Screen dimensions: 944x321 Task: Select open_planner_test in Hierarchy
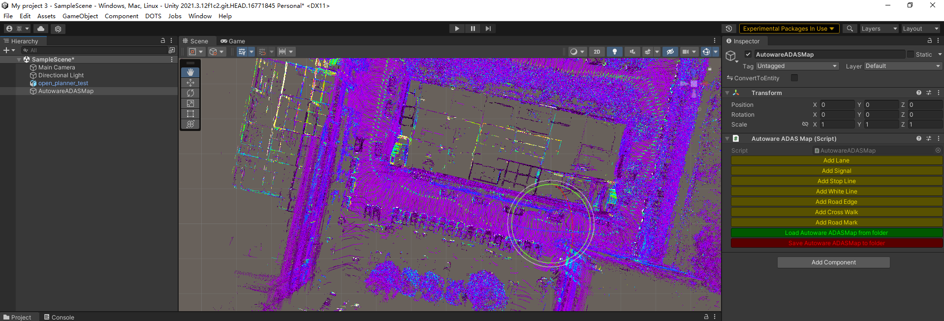point(63,83)
